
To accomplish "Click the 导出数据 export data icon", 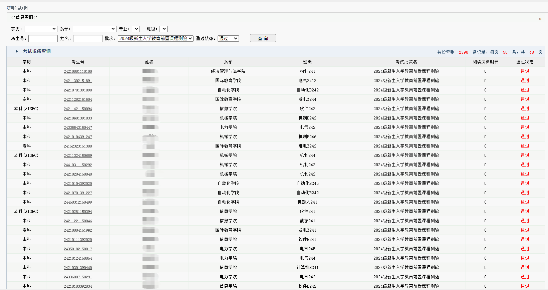I will coord(9,8).
